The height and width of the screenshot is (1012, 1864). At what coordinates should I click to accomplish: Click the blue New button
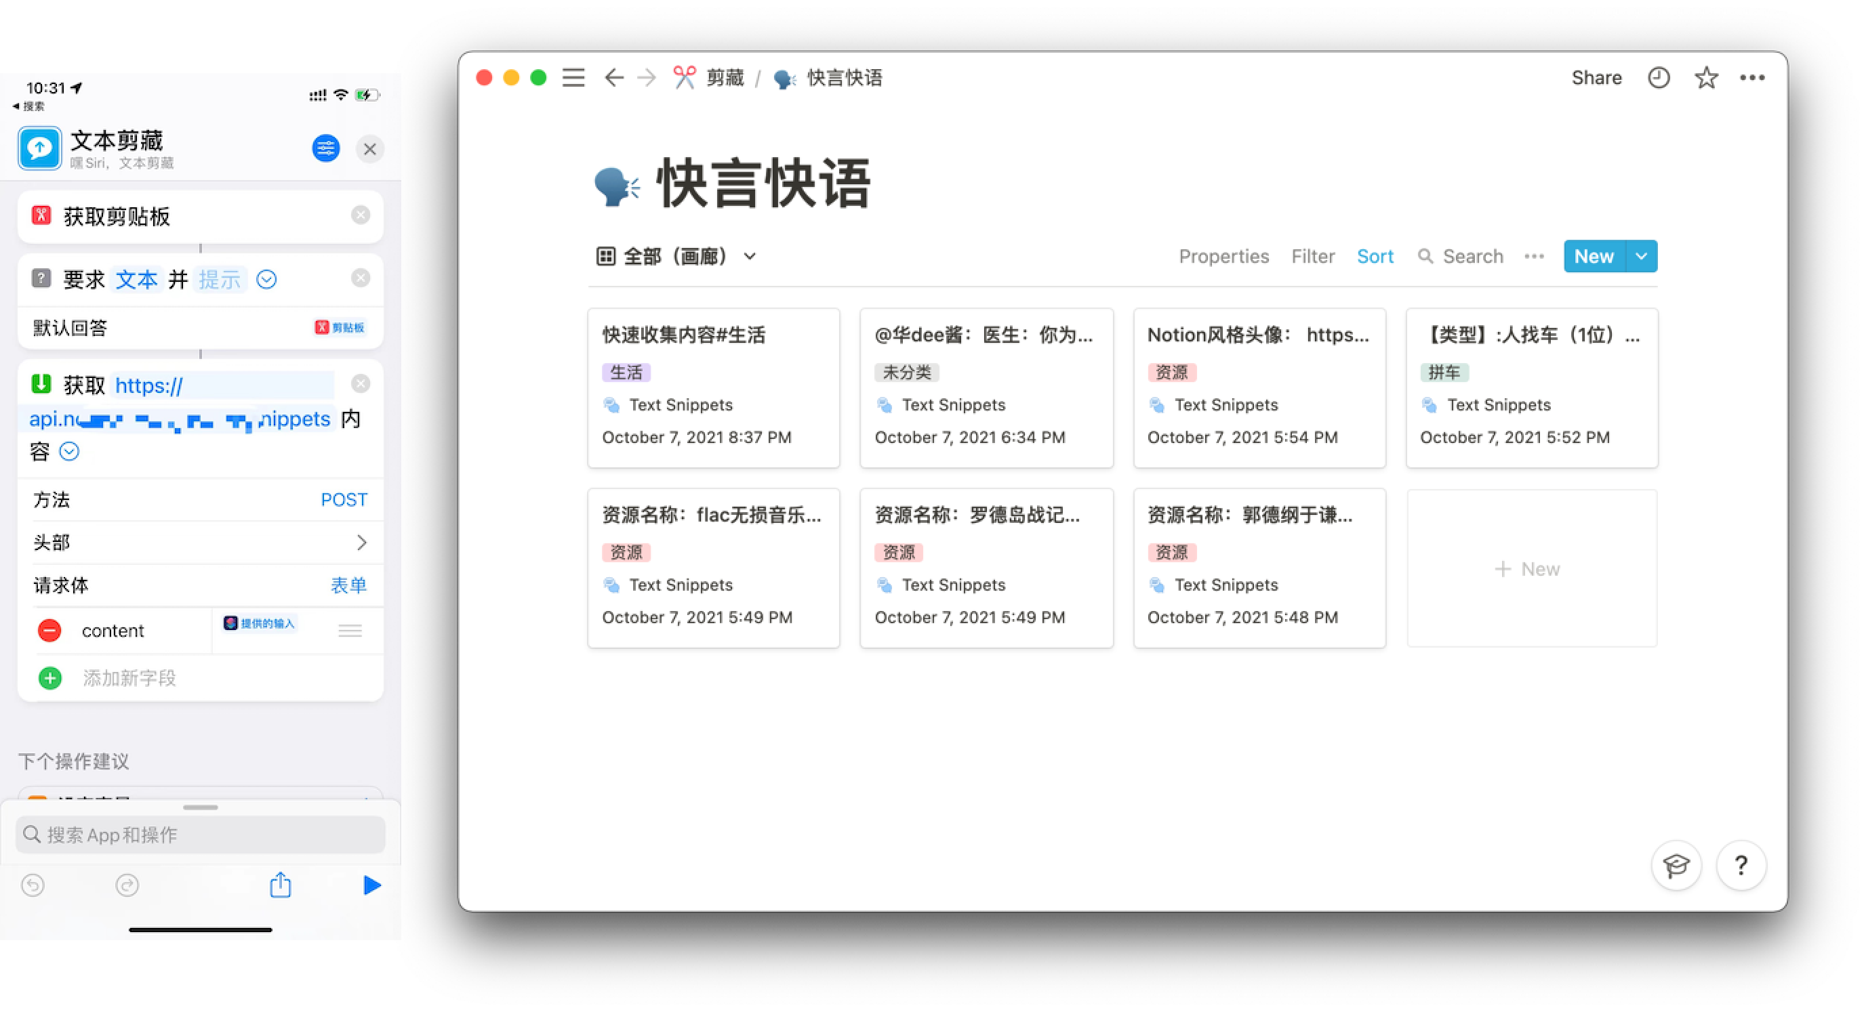pos(1594,256)
